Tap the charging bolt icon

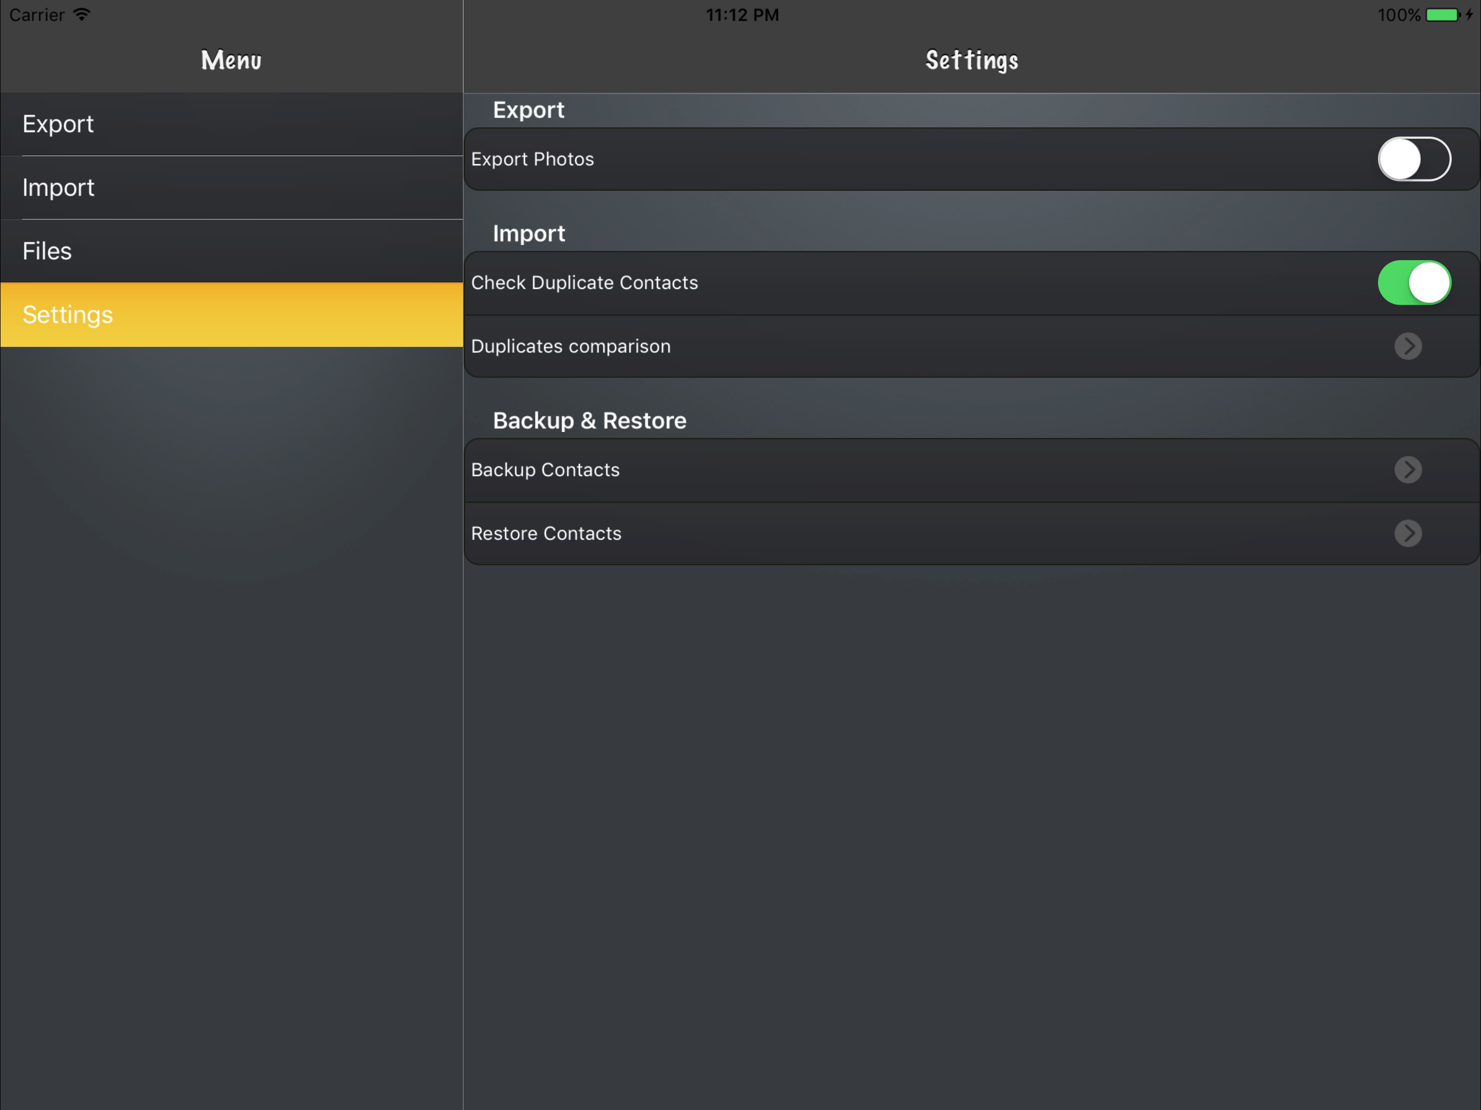click(x=1469, y=15)
